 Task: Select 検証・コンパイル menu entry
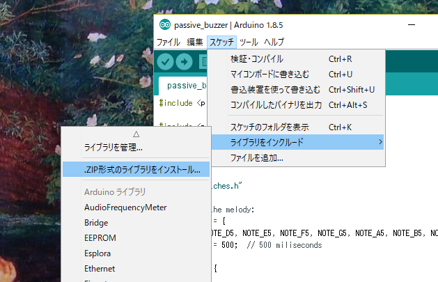[297, 59]
